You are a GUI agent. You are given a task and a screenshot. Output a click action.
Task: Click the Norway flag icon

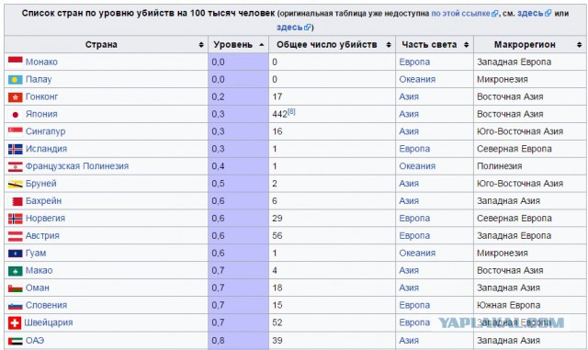click(x=16, y=219)
